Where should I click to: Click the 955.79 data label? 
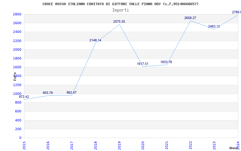(x=48, y=93)
